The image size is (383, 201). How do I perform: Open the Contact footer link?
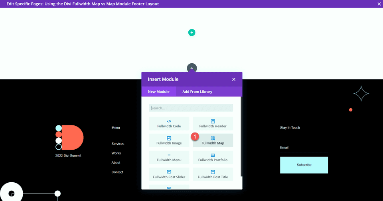click(117, 172)
